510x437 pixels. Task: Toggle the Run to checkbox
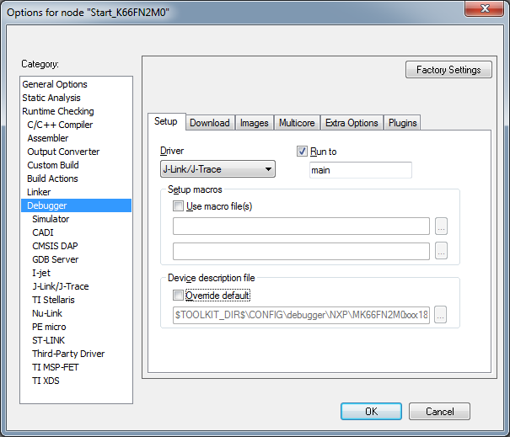coord(303,152)
